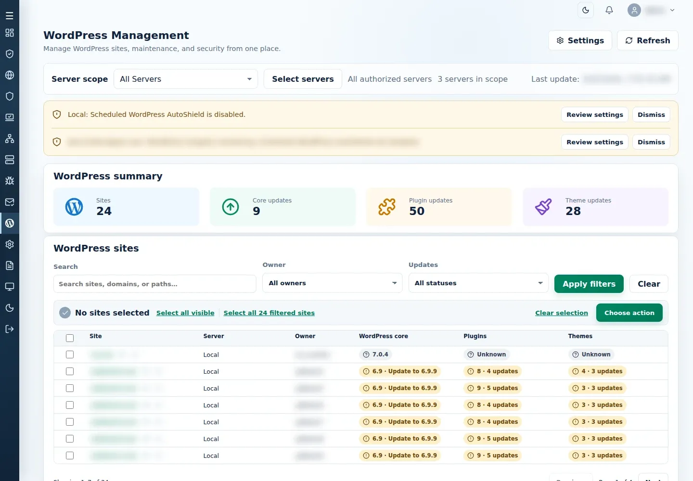
Task: Open the gear settings icon in sidebar
Action: click(10, 244)
